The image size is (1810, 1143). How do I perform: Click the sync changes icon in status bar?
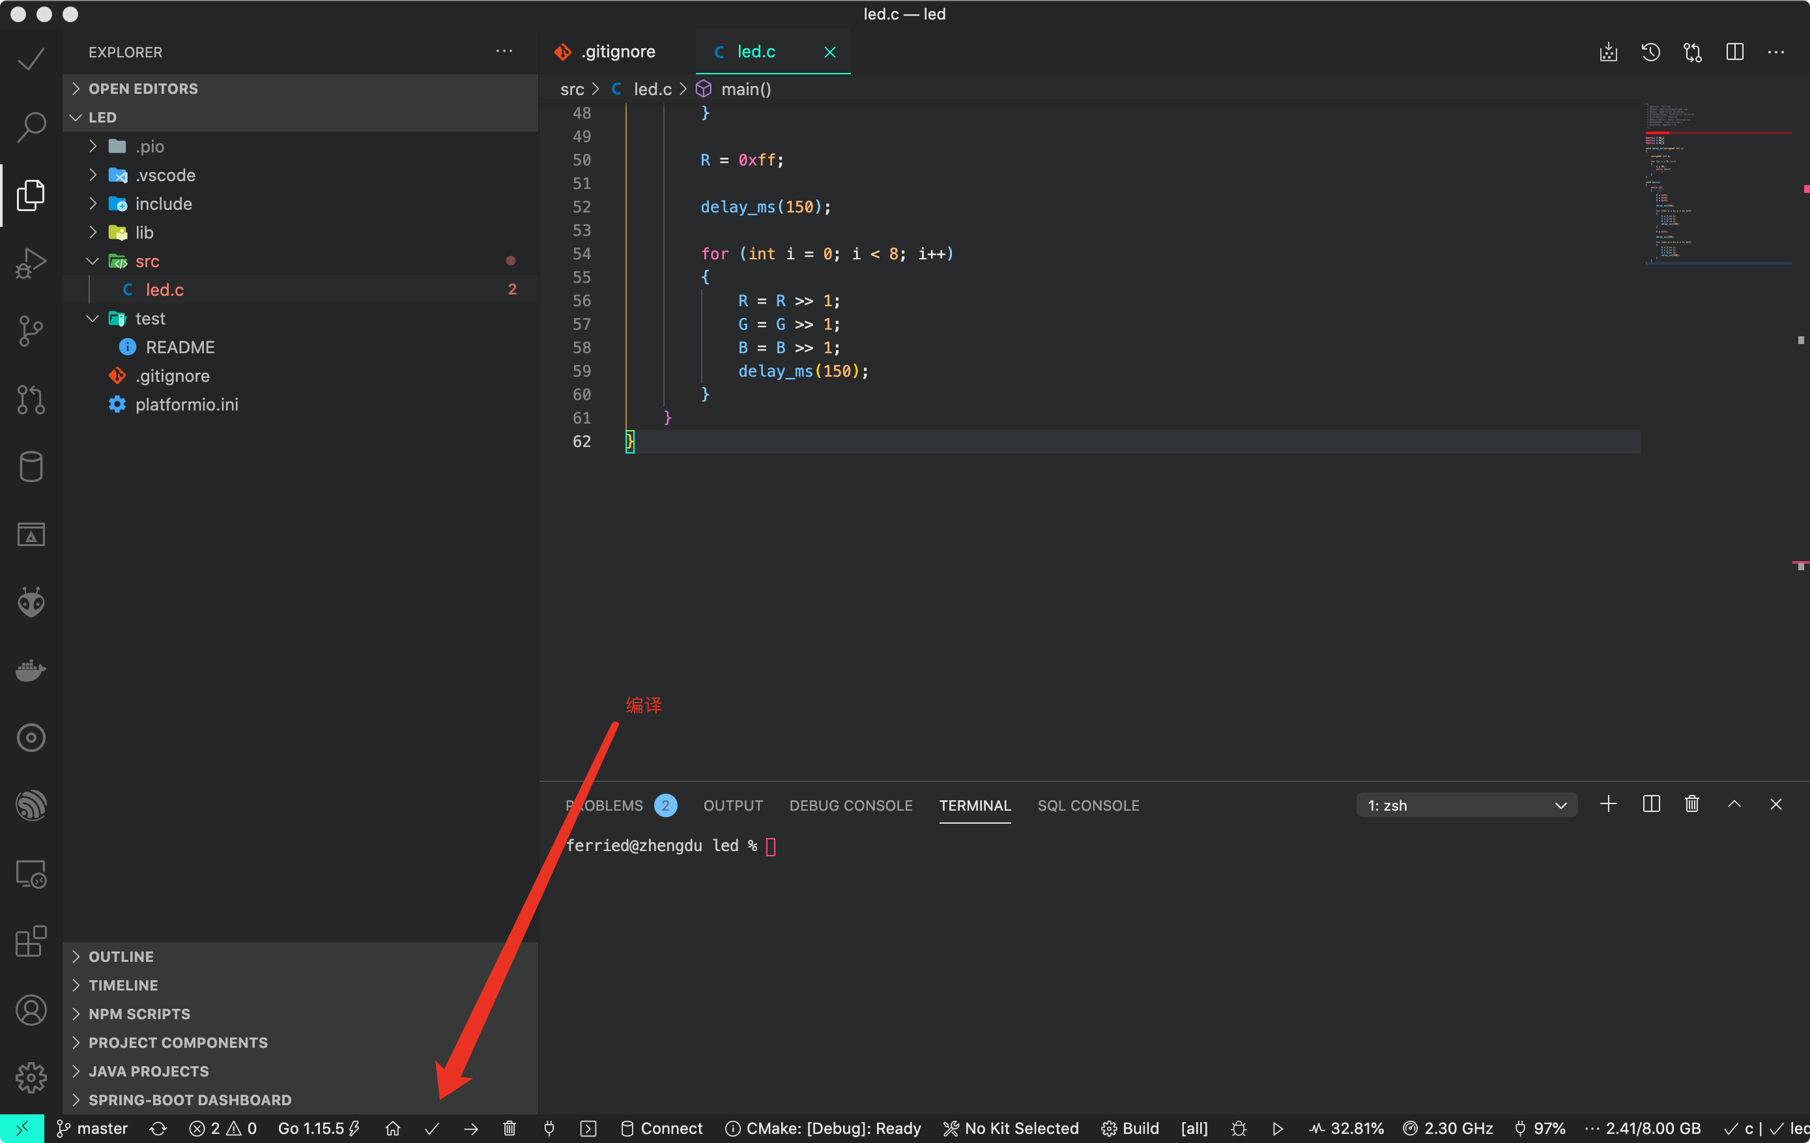pos(158,1128)
